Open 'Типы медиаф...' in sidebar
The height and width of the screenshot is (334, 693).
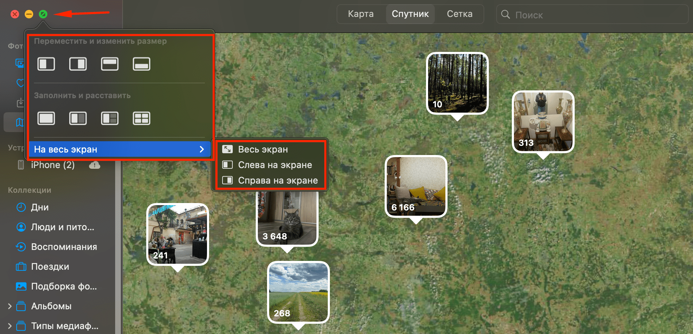pos(65,326)
